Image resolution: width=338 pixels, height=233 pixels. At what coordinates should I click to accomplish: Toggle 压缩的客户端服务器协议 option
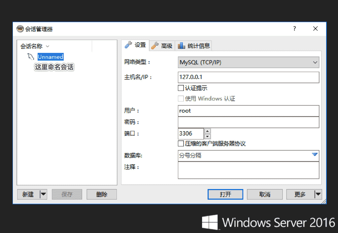[x=181, y=143]
